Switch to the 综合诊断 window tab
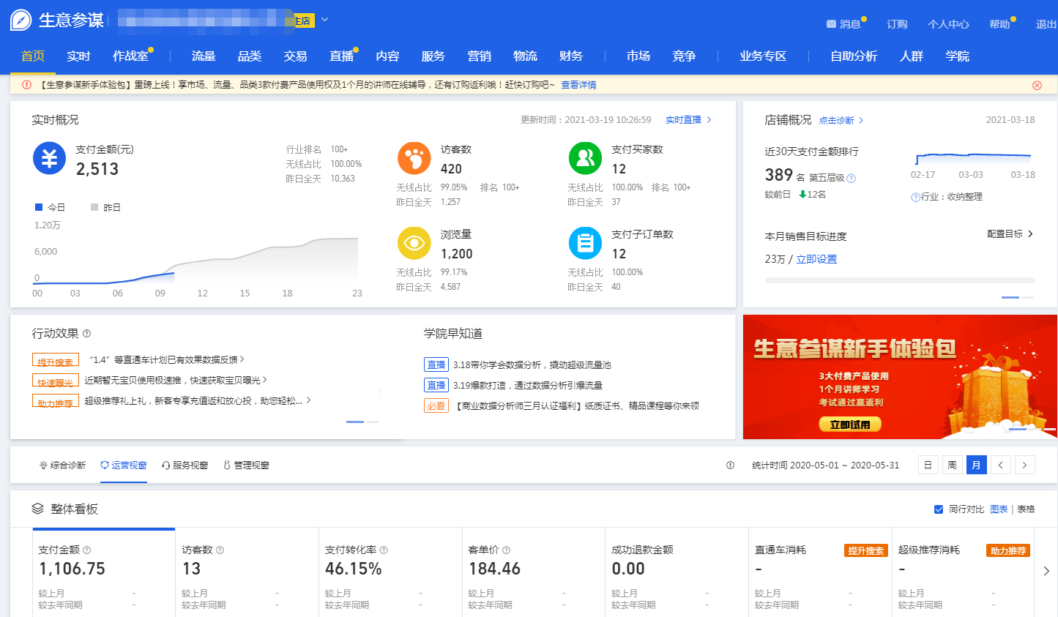Image resolution: width=1058 pixels, height=617 pixels. (x=62, y=465)
